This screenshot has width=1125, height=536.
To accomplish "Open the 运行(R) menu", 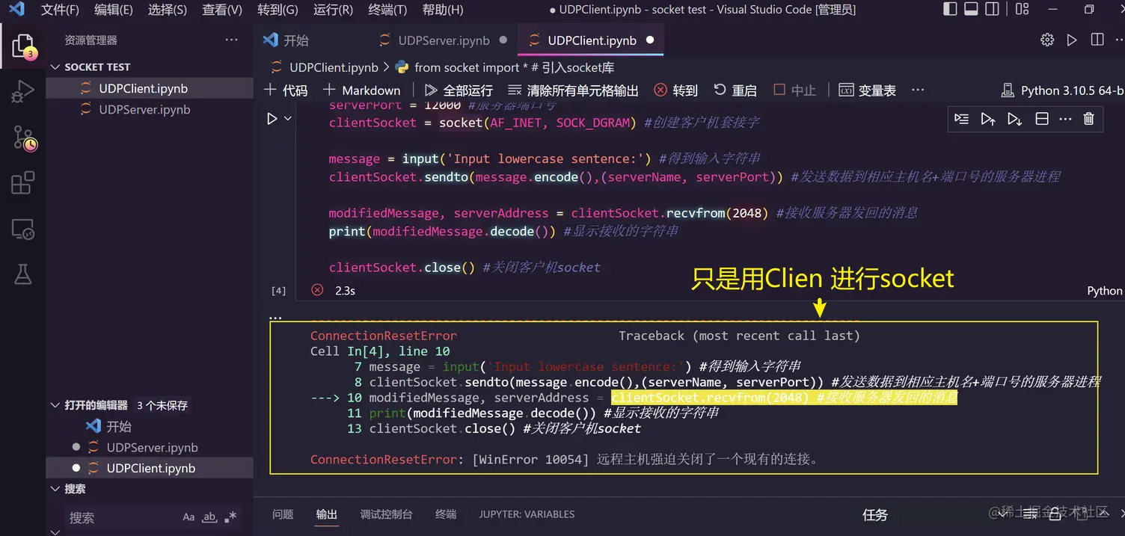I will [332, 10].
